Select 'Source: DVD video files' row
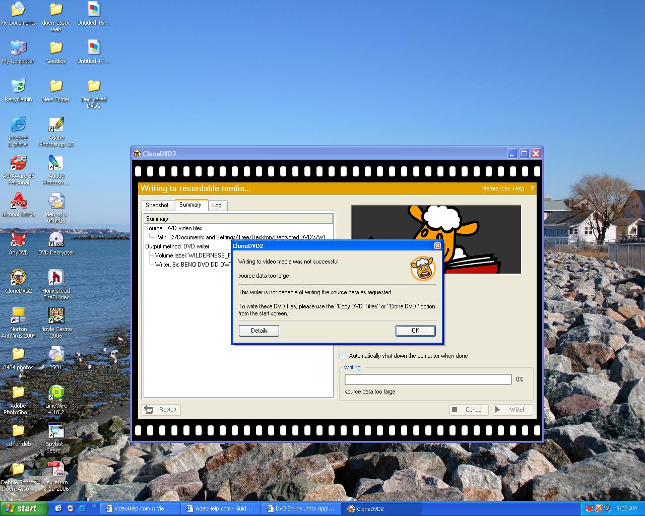This screenshot has width=645, height=516. click(174, 228)
